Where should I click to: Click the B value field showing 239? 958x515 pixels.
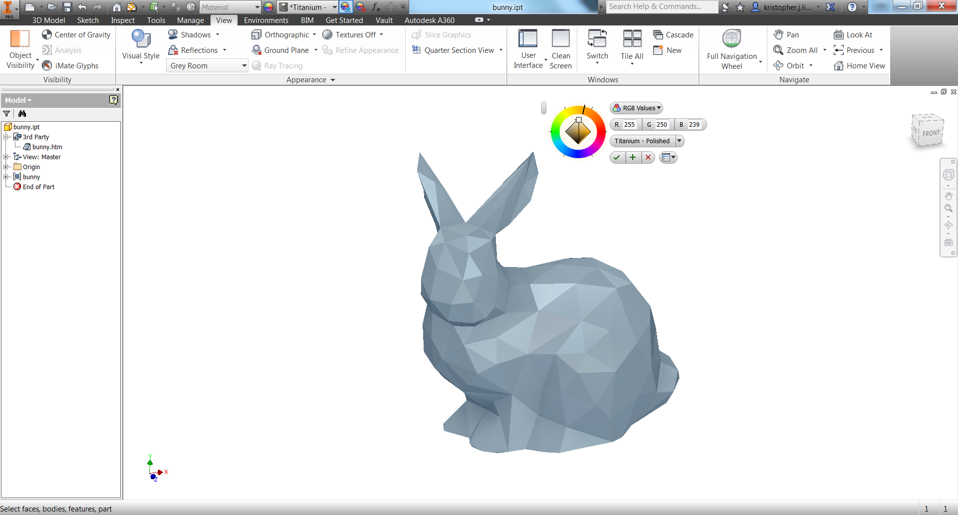pyautogui.click(x=694, y=125)
